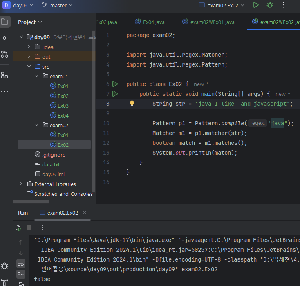Open the Commit tool window icon

[x=4, y=38]
